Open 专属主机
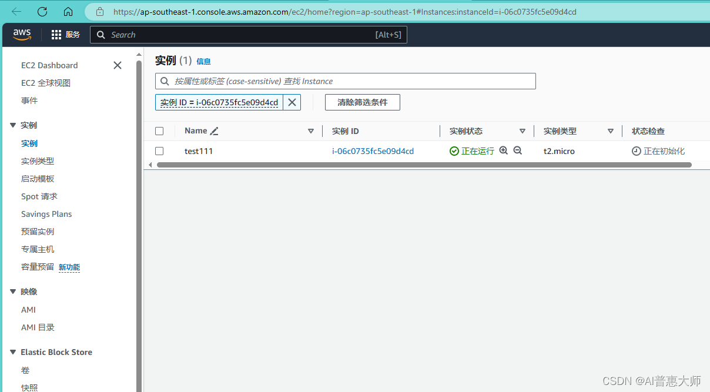The width and height of the screenshot is (710, 392). (x=38, y=249)
